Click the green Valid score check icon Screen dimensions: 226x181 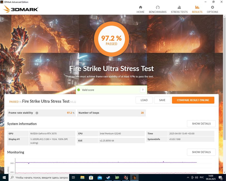(x=79, y=90)
